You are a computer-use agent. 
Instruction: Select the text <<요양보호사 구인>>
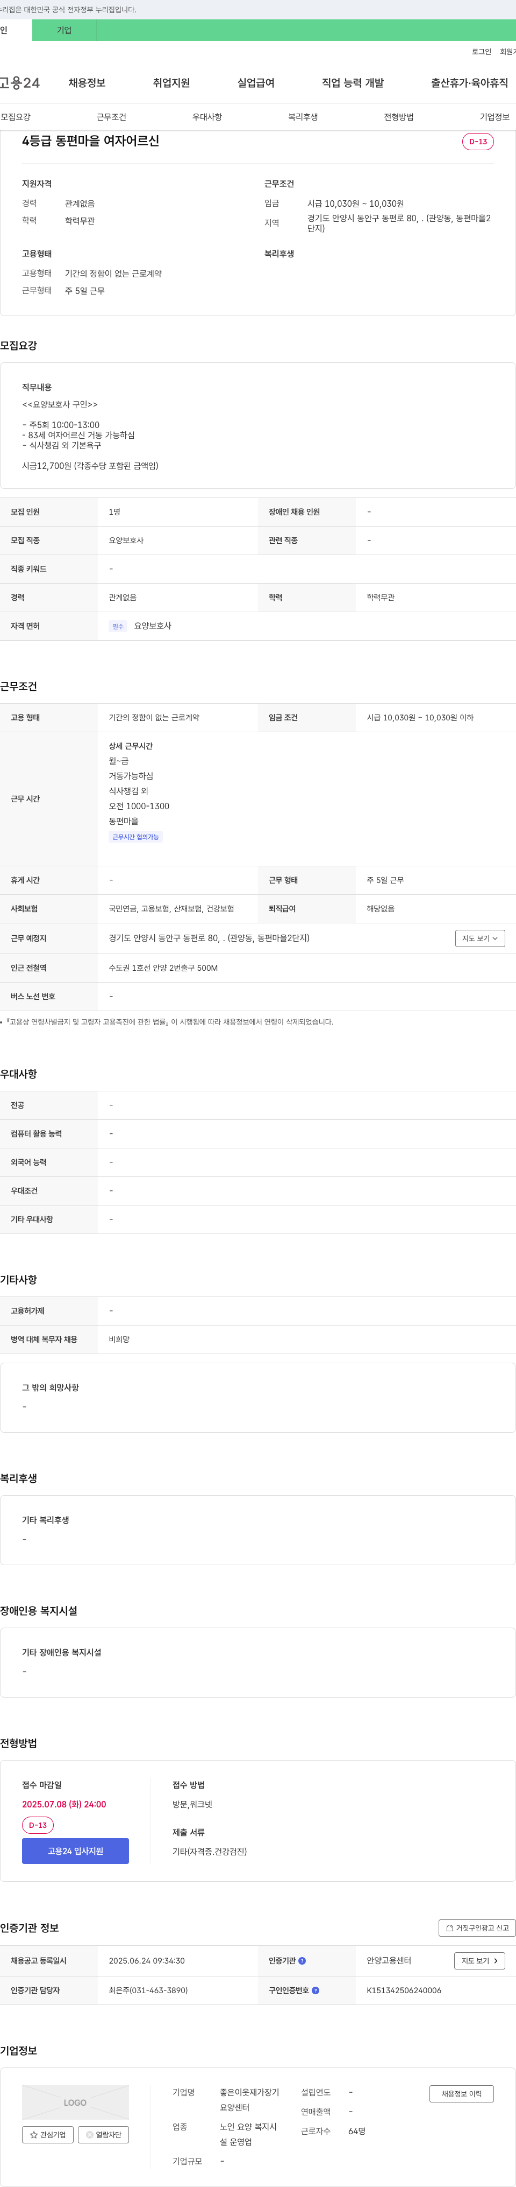click(x=59, y=404)
